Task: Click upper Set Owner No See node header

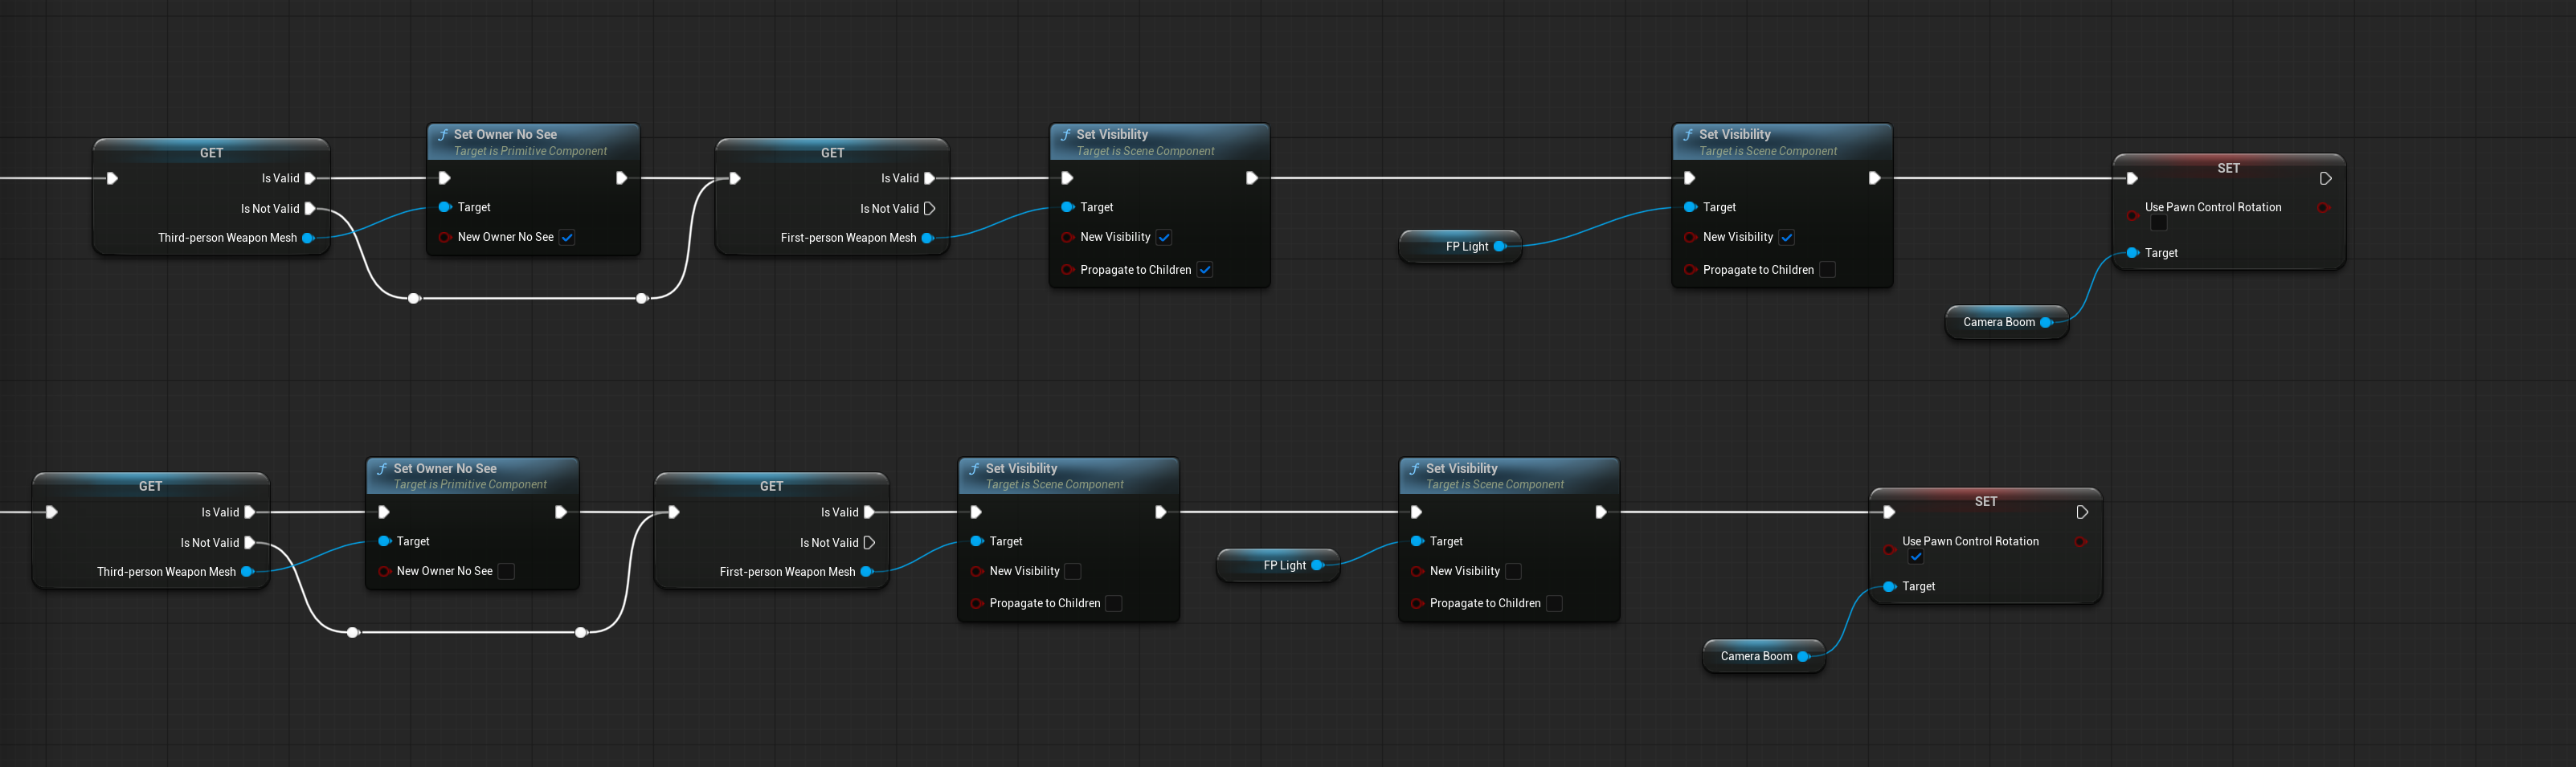Action: [533, 142]
